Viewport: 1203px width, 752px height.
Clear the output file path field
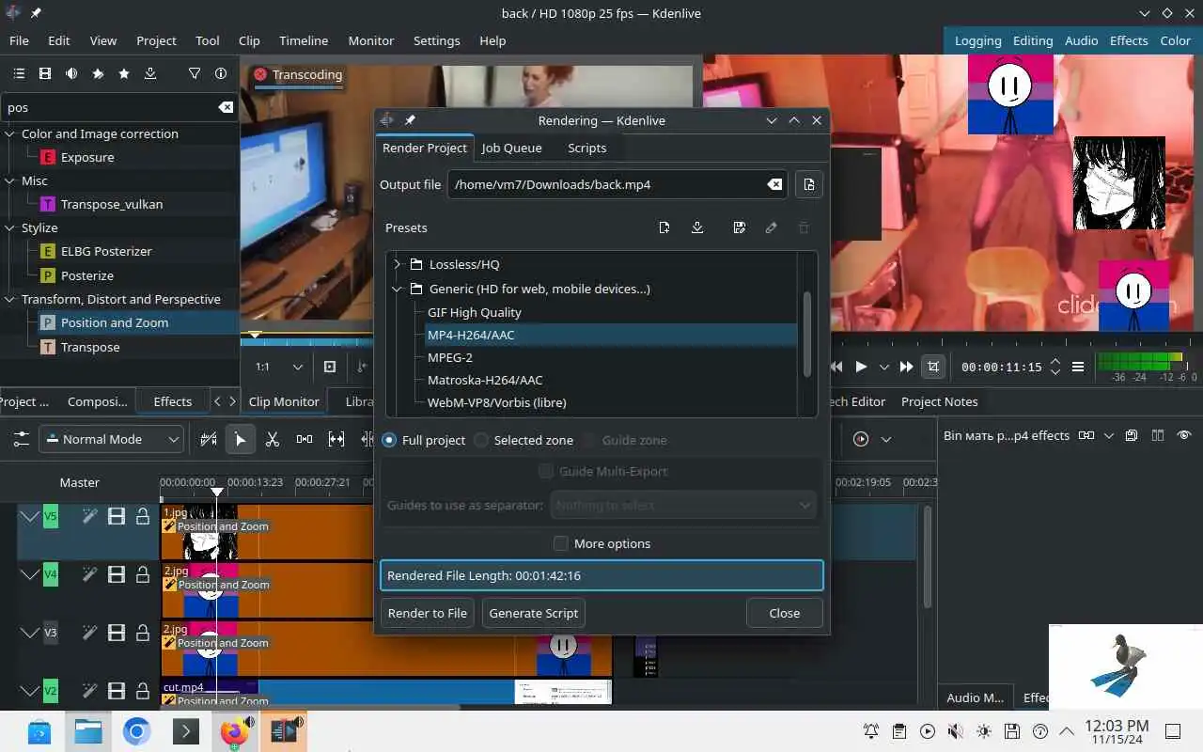774,184
